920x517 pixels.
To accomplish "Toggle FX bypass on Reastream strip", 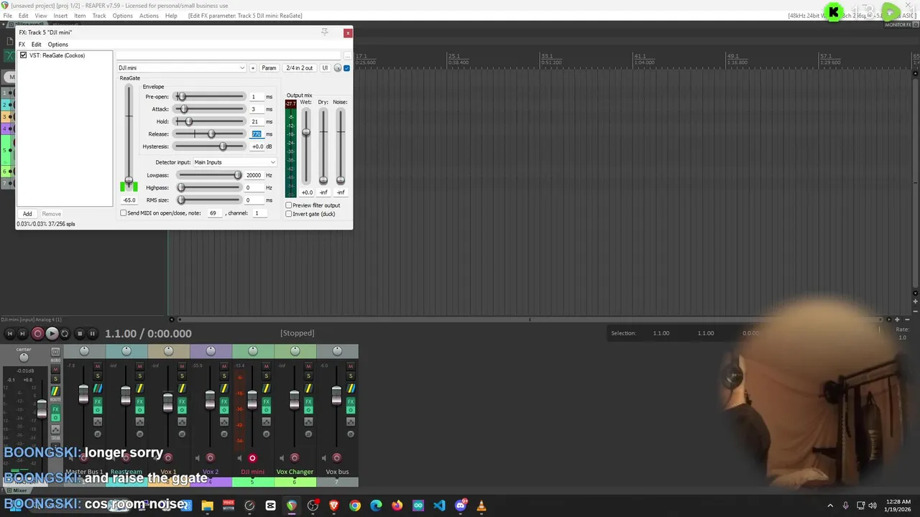I will coord(140,410).
